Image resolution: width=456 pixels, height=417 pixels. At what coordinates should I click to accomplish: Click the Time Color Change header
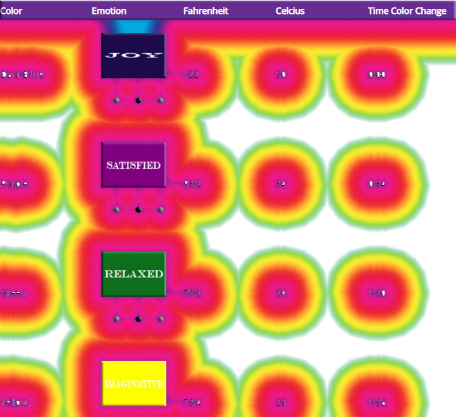[x=407, y=11]
